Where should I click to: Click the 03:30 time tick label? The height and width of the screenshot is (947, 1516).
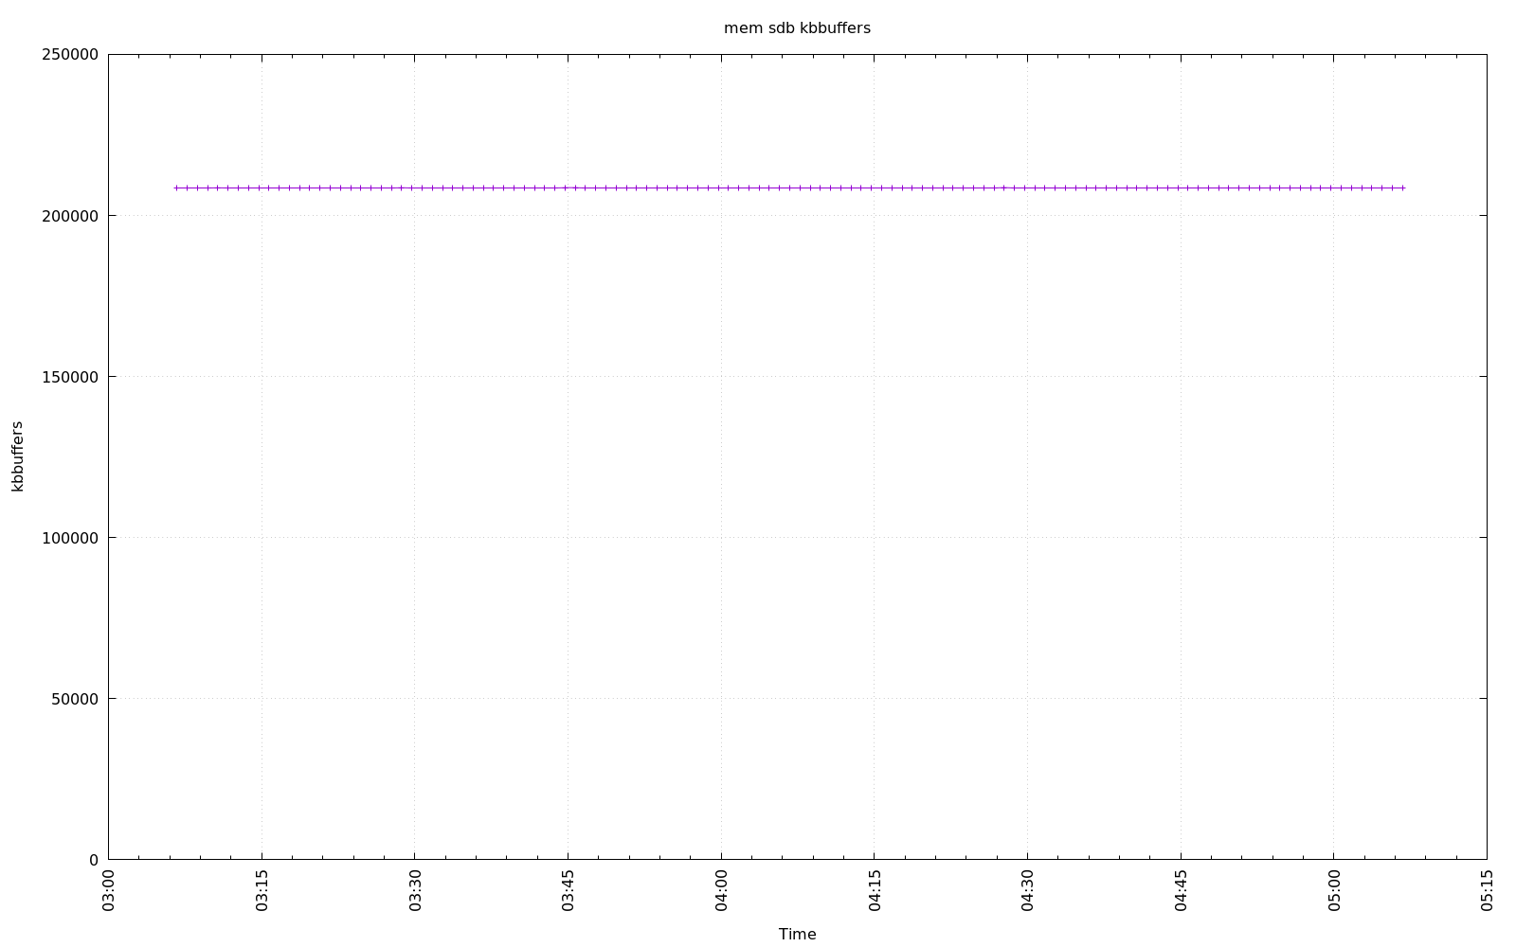click(415, 893)
